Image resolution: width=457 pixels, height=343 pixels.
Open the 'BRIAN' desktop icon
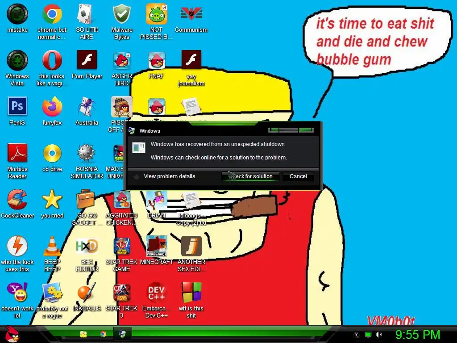tap(157, 200)
